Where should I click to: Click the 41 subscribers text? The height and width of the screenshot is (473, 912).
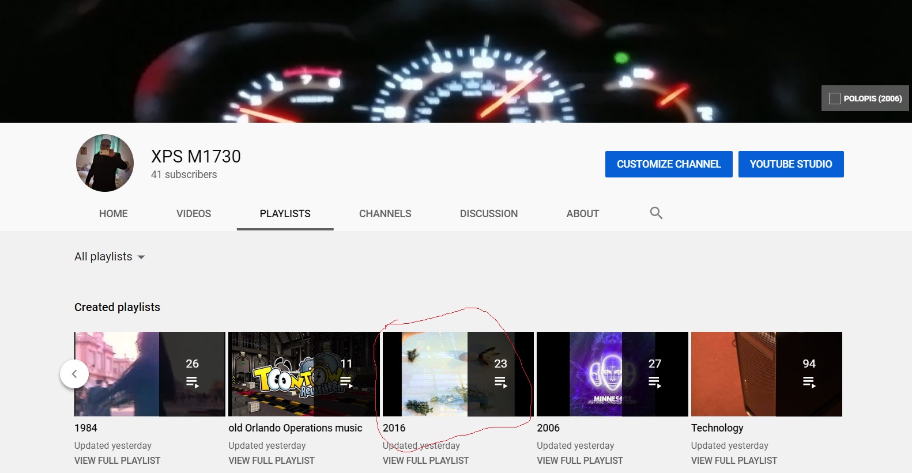pyautogui.click(x=184, y=175)
